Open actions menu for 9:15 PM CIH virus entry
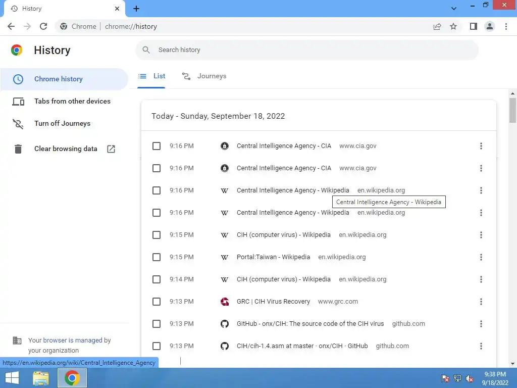The image size is (517, 388). [x=481, y=235]
